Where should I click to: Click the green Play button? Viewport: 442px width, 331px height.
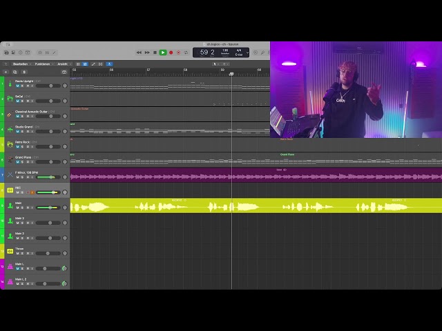click(x=163, y=52)
